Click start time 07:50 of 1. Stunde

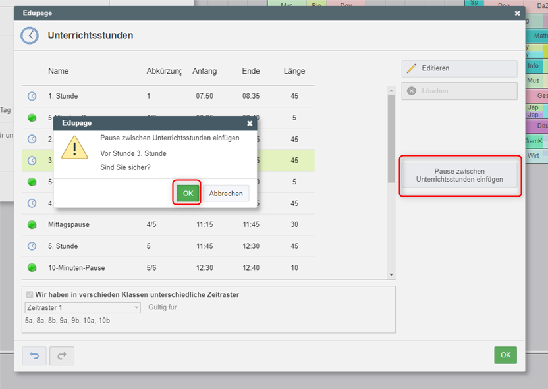pyautogui.click(x=204, y=96)
